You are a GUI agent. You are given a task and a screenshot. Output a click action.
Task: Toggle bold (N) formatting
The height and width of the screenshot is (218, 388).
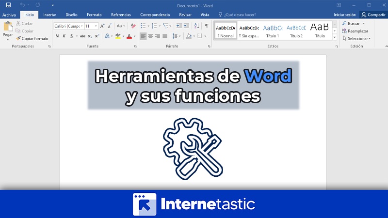point(57,36)
